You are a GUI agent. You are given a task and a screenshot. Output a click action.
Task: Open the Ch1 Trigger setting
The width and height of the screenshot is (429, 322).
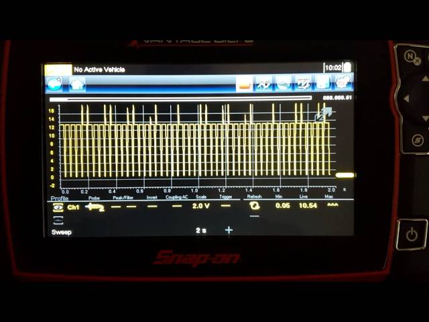(225, 206)
